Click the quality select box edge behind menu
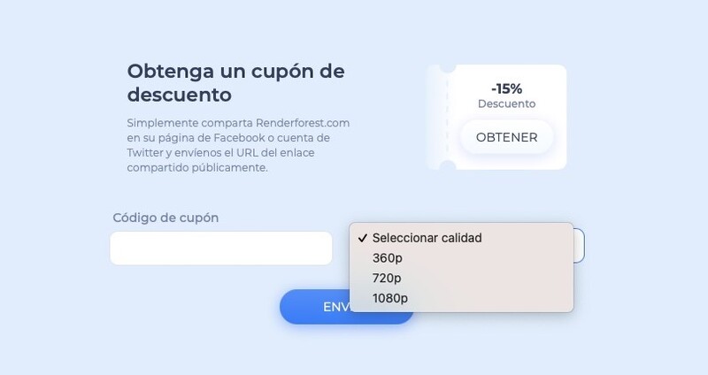 579,245
